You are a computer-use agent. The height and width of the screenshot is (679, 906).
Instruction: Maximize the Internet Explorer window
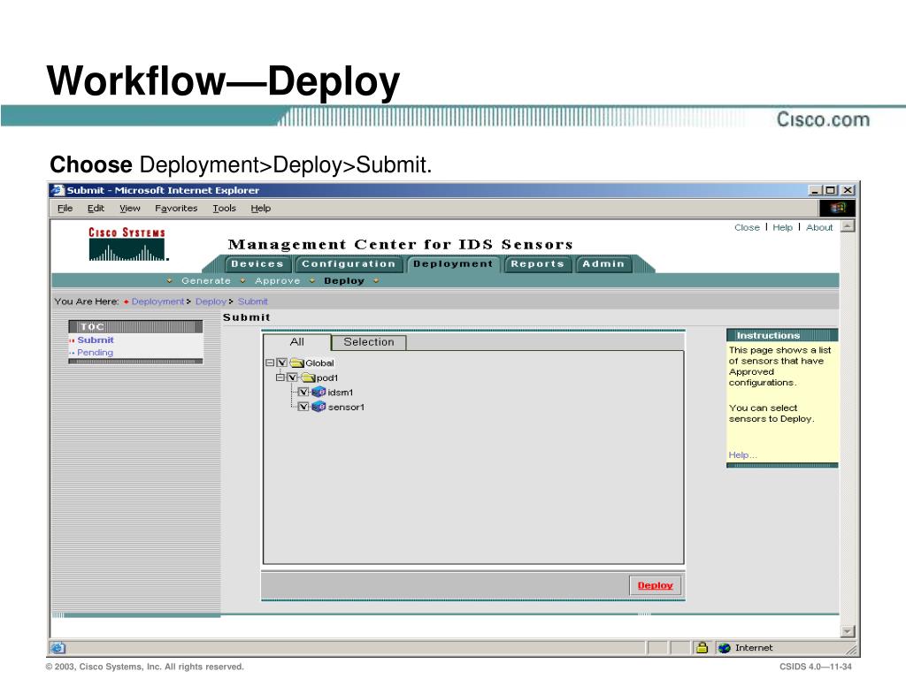(x=830, y=190)
